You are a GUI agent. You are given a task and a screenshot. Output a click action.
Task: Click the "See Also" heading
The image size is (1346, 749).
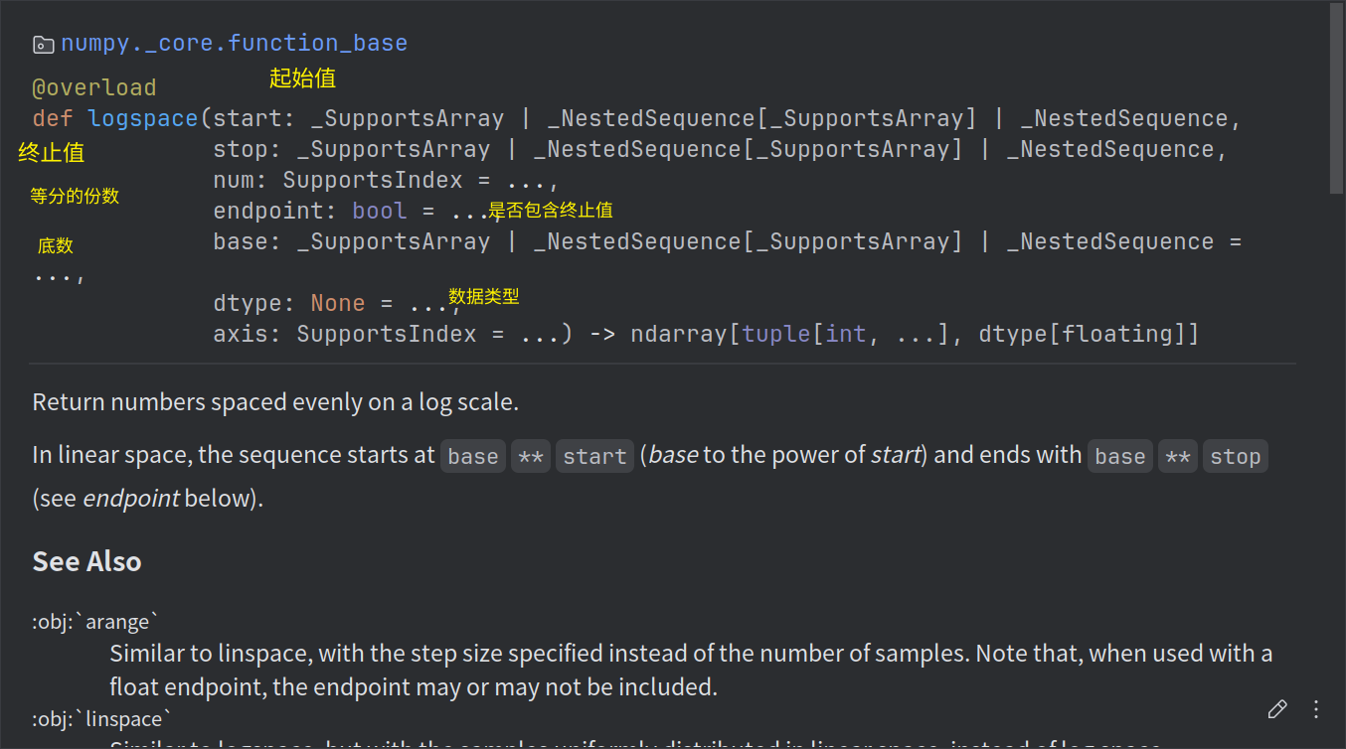pyautogui.click(x=86, y=561)
